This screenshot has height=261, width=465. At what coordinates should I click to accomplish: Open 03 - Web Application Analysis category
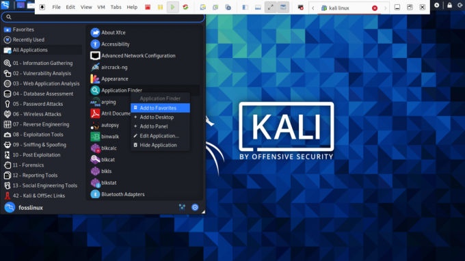click(42, 83)
